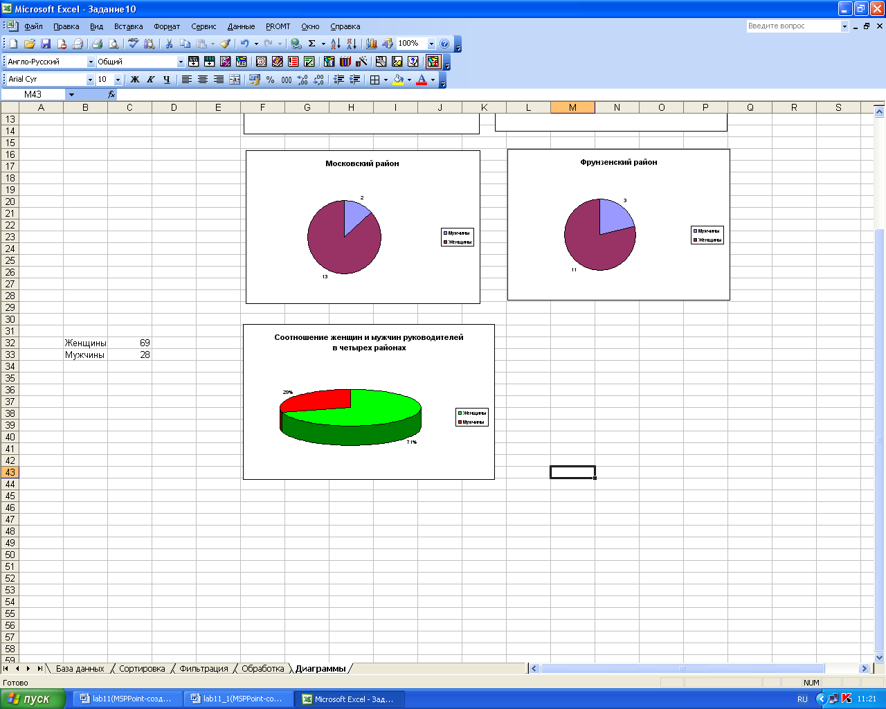The width and height of the screenshot is (886, 709).
Task: Insert a hyperlink with the globe icon
Action: (296, 44)
